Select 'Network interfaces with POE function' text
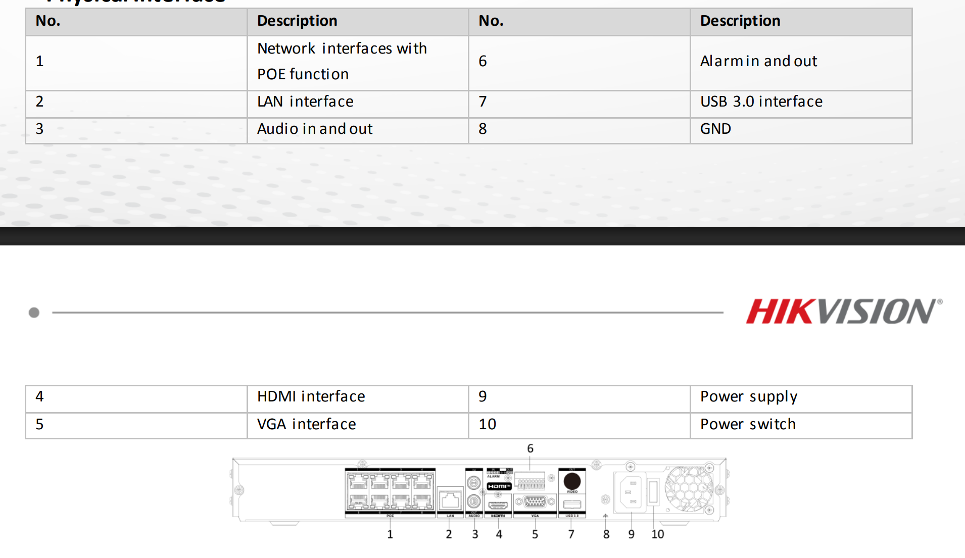 click(342, 62)
